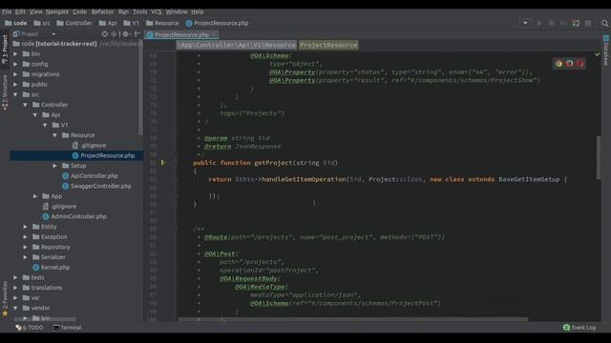Open the Terminal tool window
611x343 pixels.
(68, 328)
